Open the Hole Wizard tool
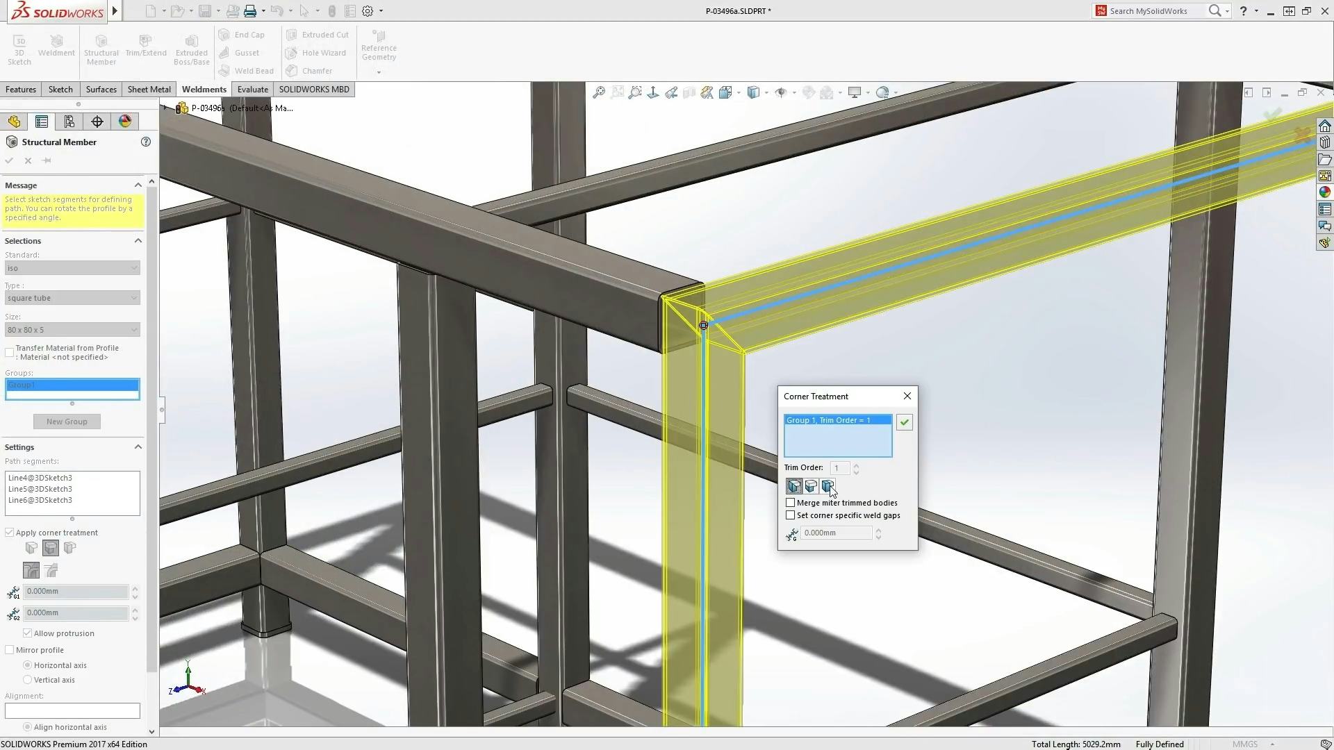1334x750 pixels. [x=316, y=52]
